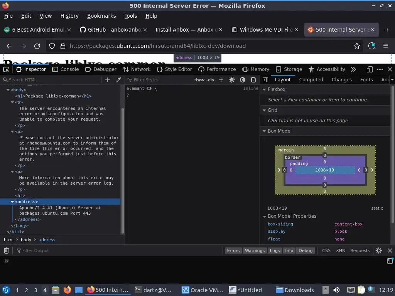Toggle Requests console filter
The image size is (395, 296).
point(360,251)
